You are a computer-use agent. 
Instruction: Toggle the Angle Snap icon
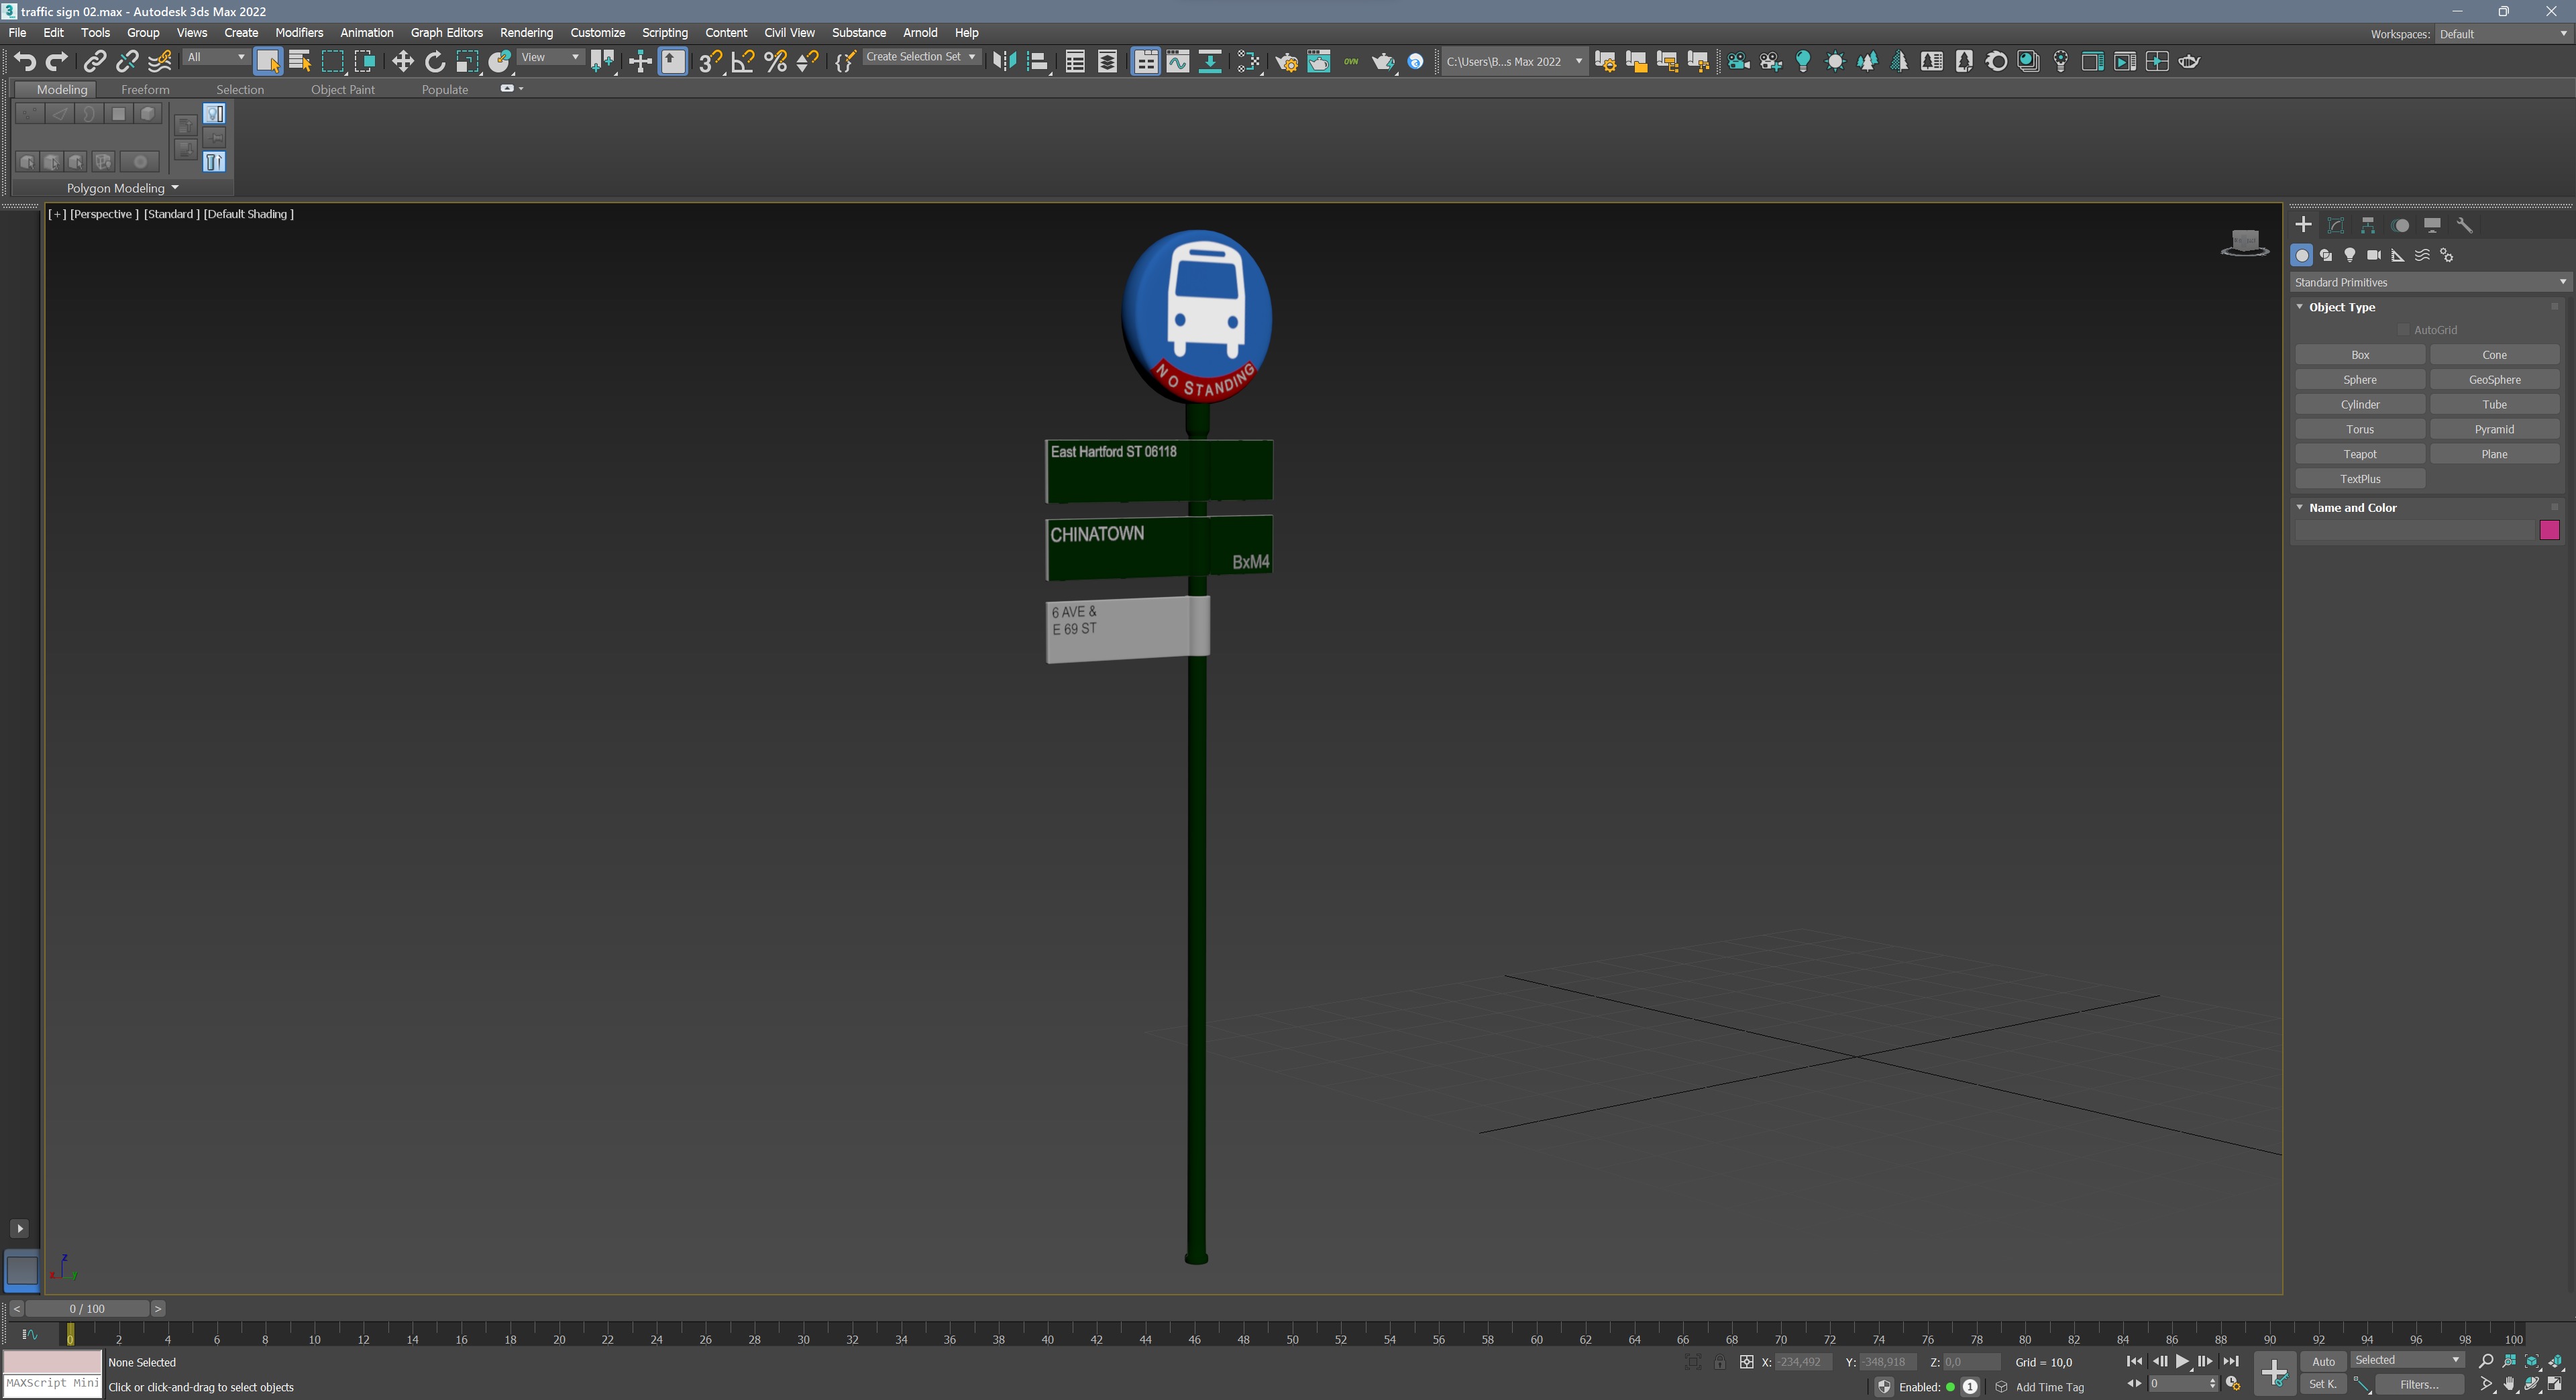742,61
